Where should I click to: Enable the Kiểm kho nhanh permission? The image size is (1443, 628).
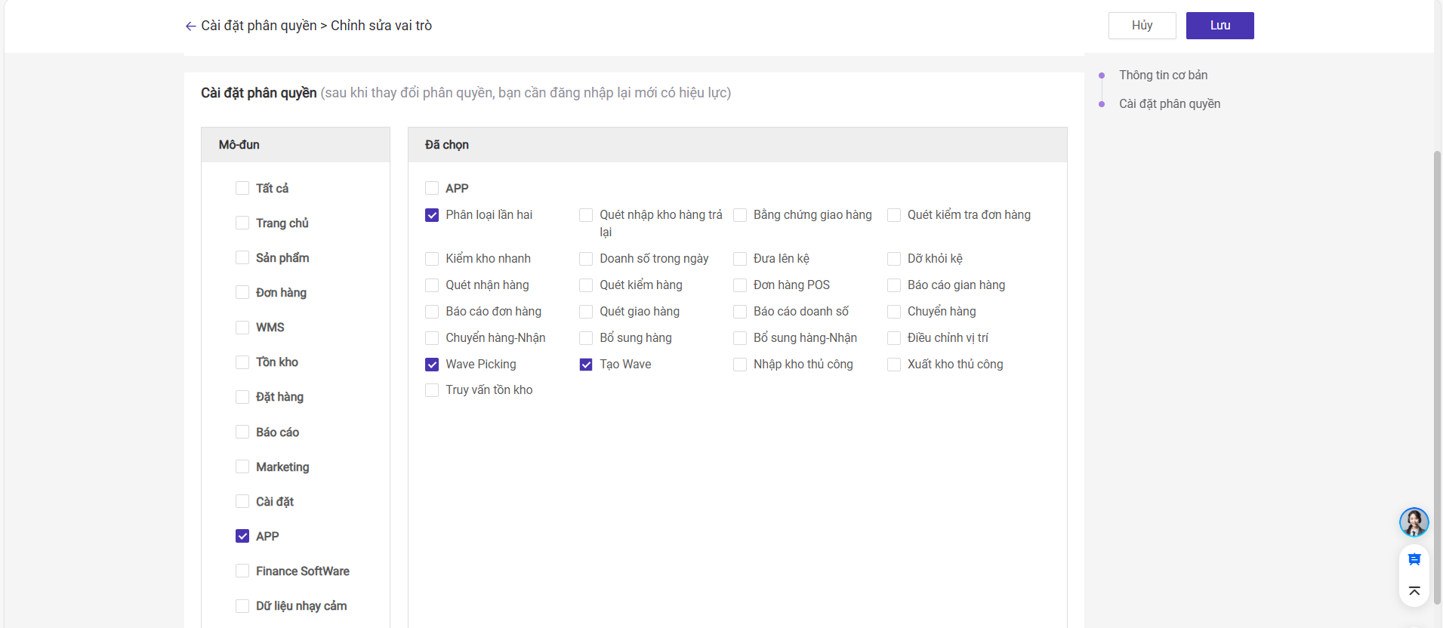coord(432,259)
